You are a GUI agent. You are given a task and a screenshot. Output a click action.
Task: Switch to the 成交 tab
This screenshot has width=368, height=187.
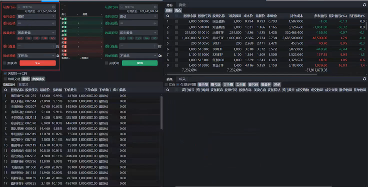tap(182, 79)
